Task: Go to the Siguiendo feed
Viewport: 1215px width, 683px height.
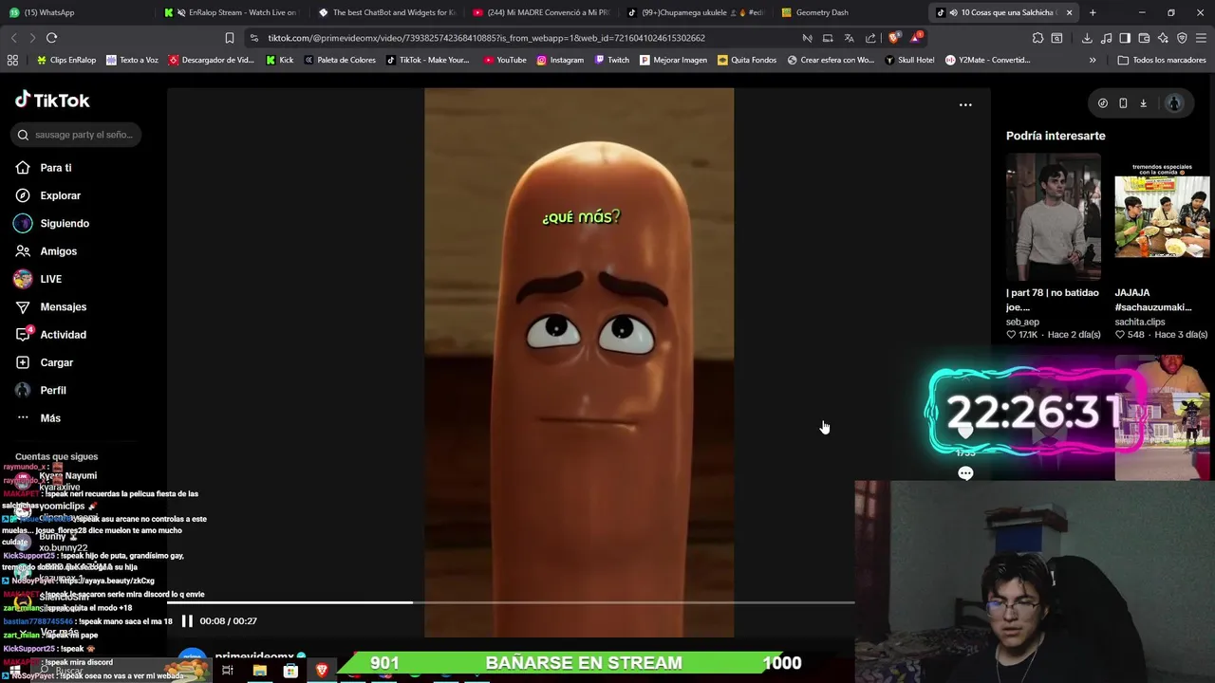Action: point(52,224)
